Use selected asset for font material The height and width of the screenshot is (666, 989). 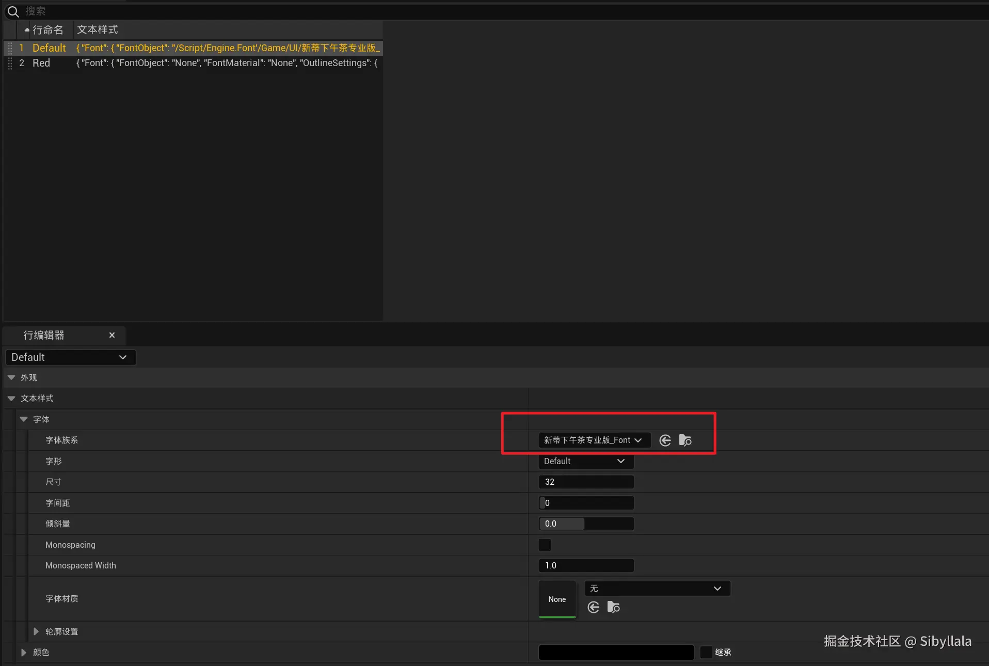pos(594,607)
